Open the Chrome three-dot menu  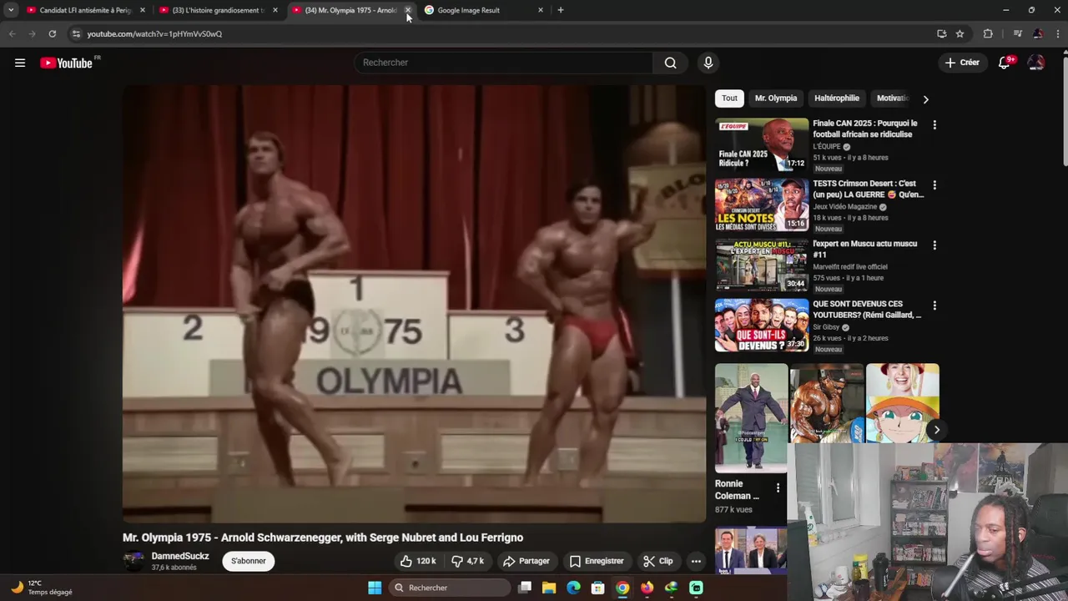(1057, 33)
